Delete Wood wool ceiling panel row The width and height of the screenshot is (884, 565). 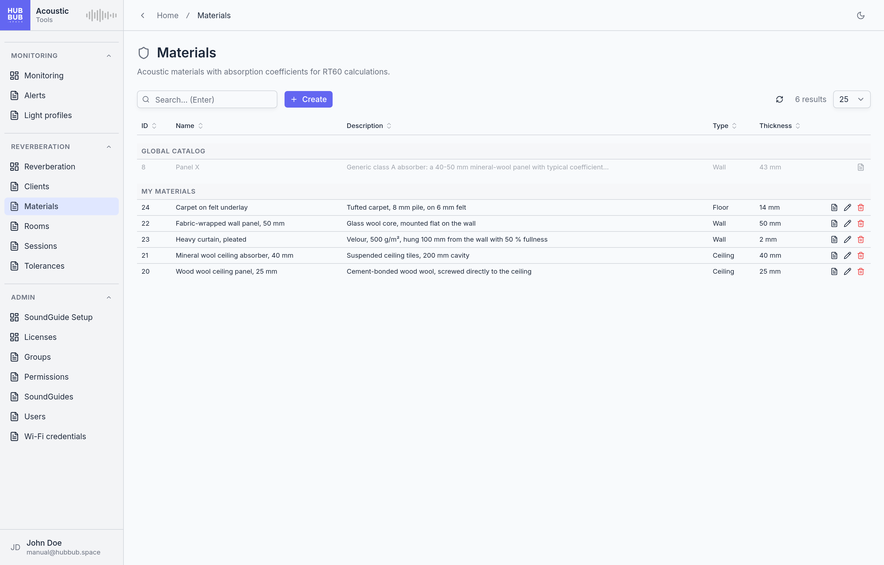861,271
